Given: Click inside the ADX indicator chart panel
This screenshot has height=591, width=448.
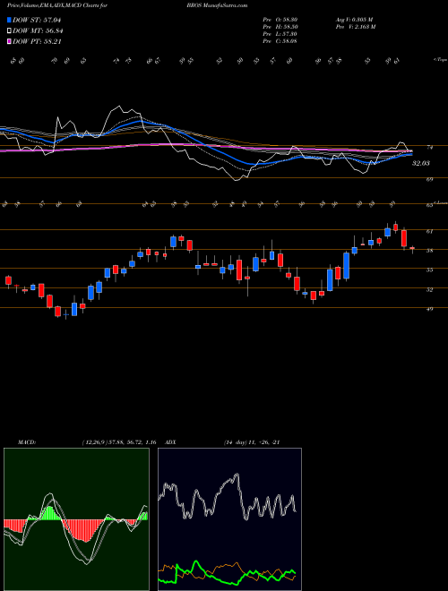Looking at the screenshot, I should (229, 519).
